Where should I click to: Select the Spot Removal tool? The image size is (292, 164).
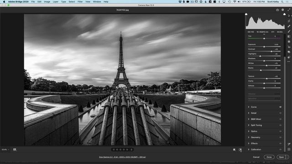(289, 26)
